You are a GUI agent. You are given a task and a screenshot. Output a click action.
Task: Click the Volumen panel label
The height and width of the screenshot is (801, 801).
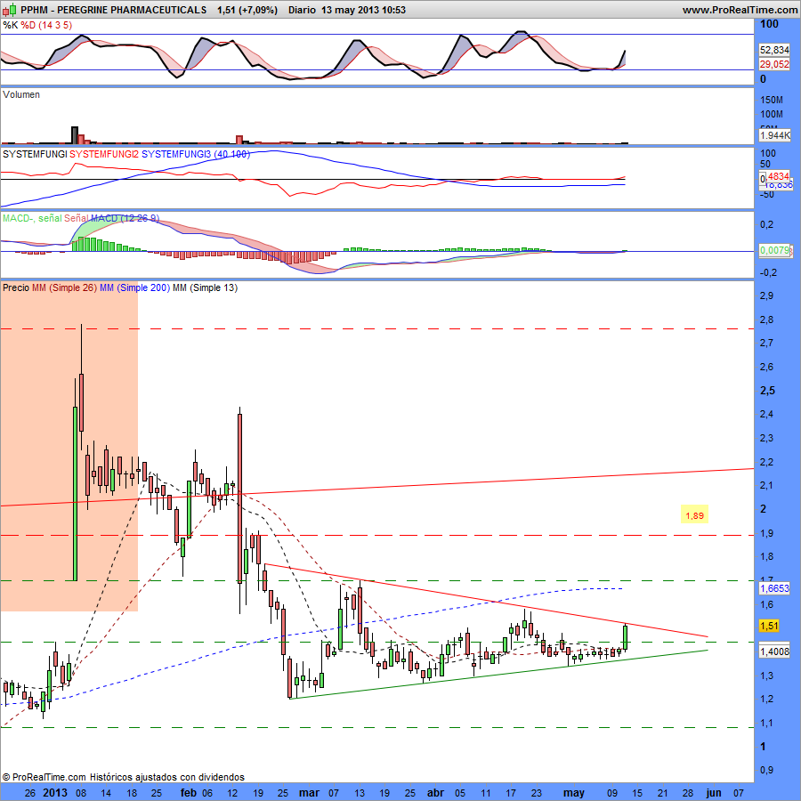point(21,94)
